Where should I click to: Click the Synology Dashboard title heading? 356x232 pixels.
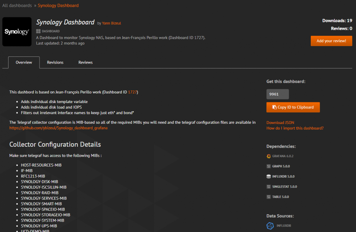(66, 22)
